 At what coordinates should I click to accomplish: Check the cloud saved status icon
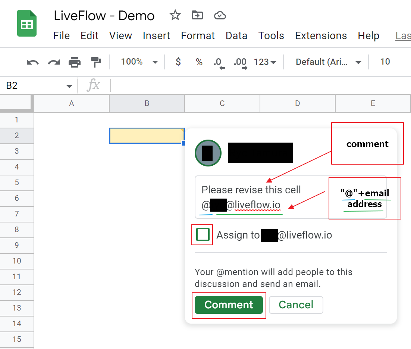pyautogui.click(x=220, y=15)
